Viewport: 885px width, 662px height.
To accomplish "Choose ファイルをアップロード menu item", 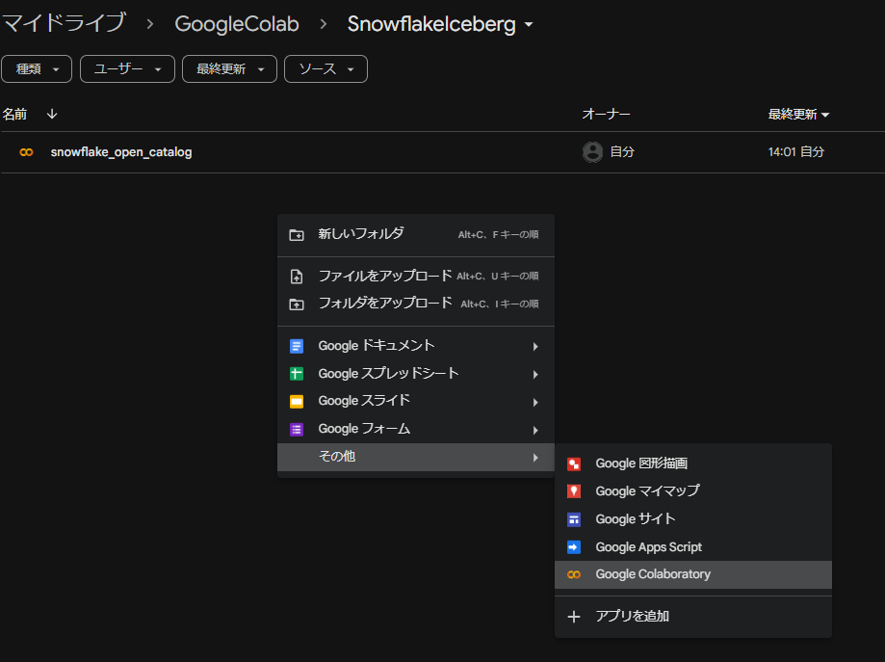I will [416, 277].
